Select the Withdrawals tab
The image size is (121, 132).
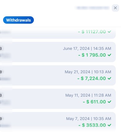(x=18, y=20)
